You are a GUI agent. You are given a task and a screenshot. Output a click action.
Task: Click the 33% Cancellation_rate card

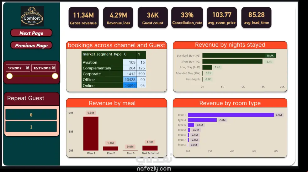coord(187,18)
